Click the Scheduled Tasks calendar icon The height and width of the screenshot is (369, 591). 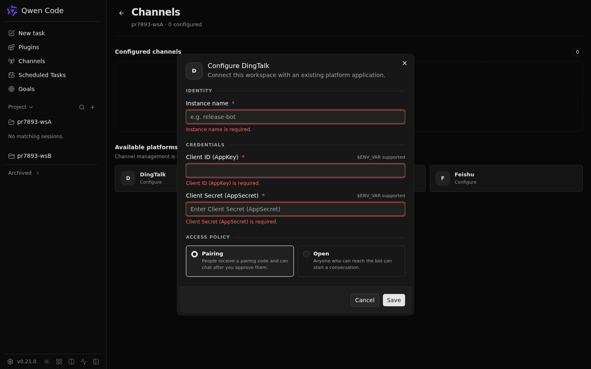coord(11,75)
